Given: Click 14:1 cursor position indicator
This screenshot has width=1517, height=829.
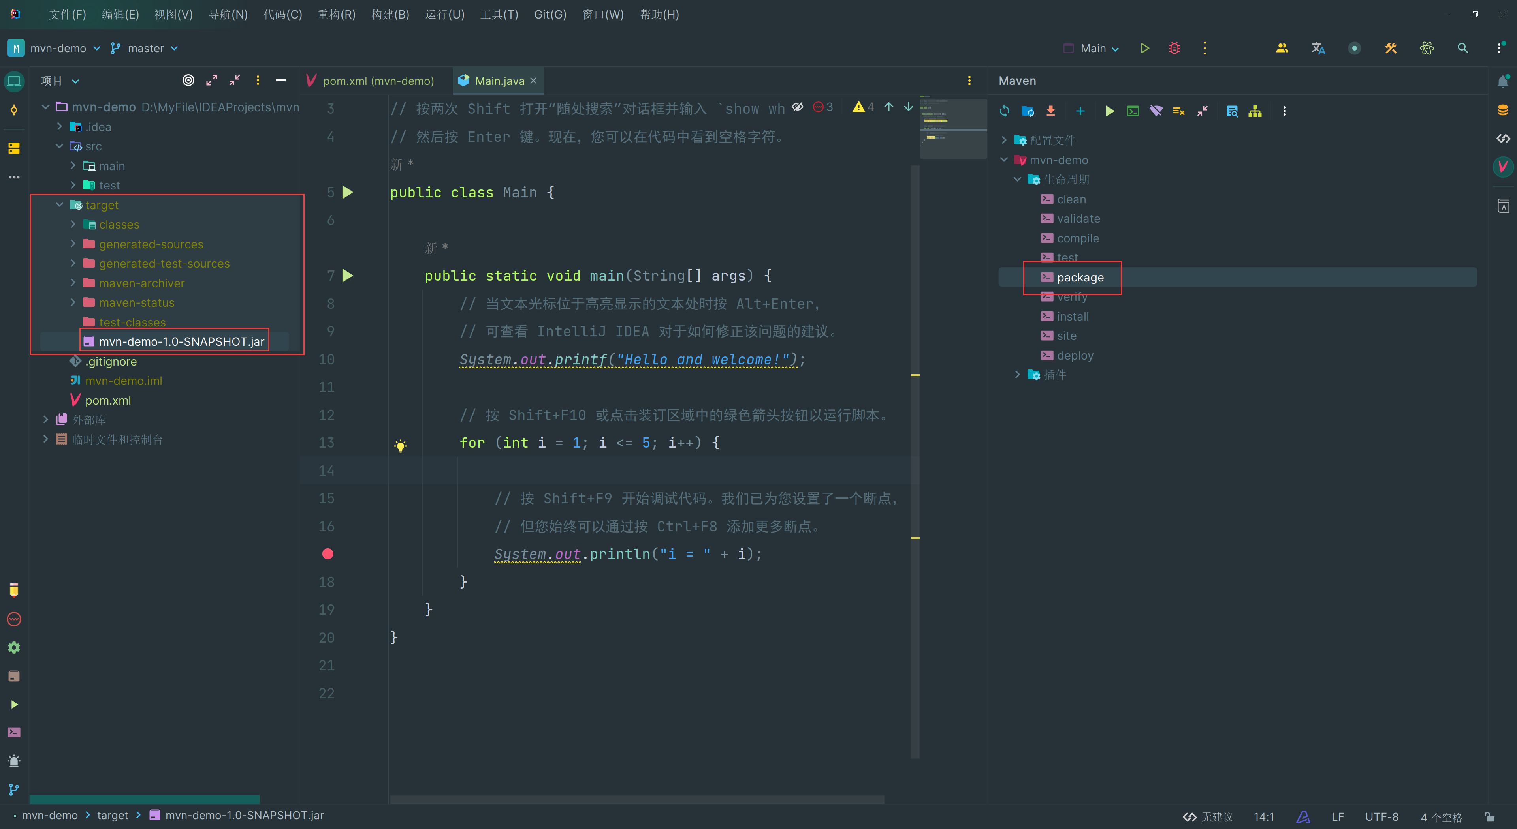Looking at the screenshot, I should tap(1264, 817).
